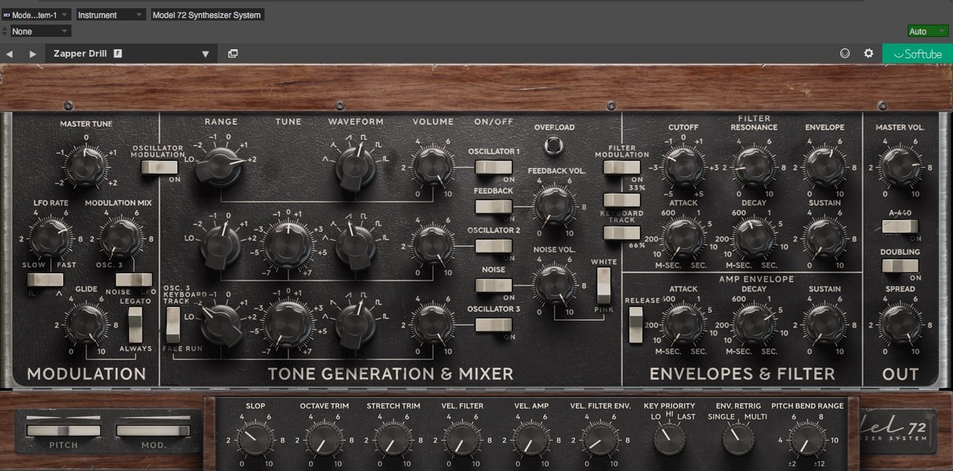Click Oscillator 1 Range knob
The image size is (953, 471).
point(219,167)
